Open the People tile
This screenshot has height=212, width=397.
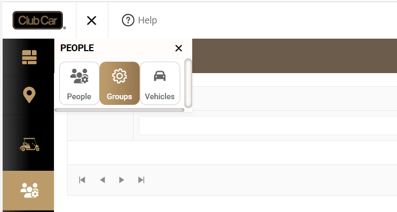tap(79, 84)
